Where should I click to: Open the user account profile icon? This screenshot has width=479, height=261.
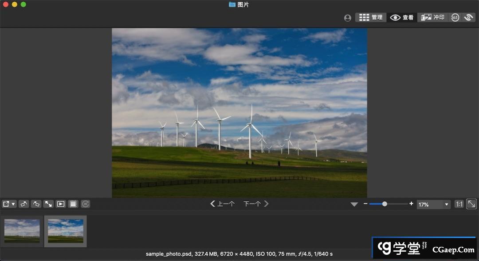click(348, 18)
